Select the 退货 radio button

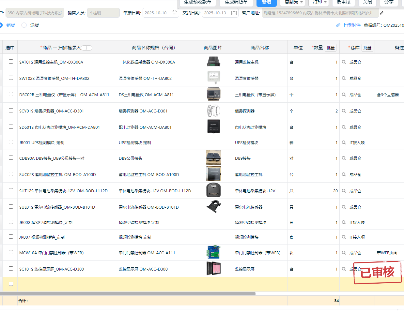(24, 25)
